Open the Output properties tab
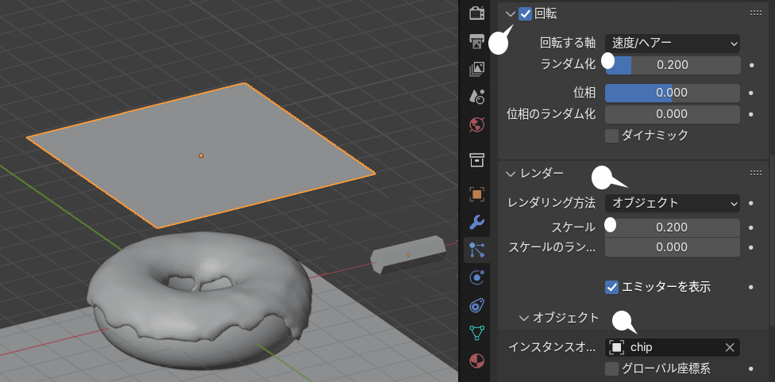Image resolution: width=775 pixels, height=382 pixels. click(477, 42)
